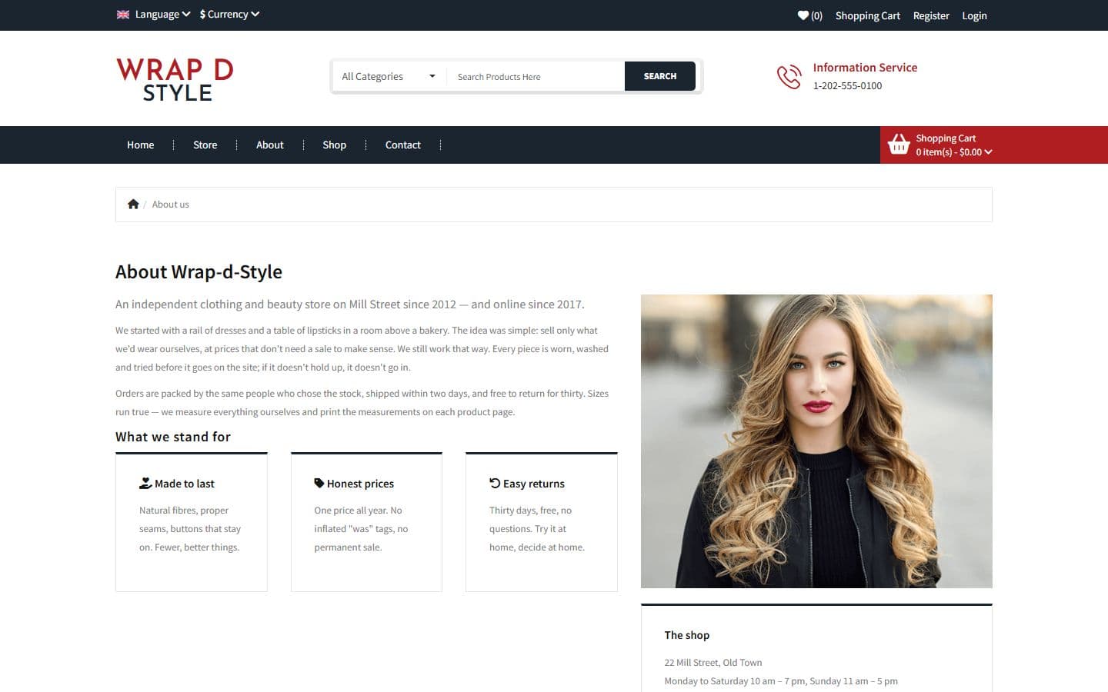
Task: Click the phone number 1-202-555-0100
Action: [848, 86]
